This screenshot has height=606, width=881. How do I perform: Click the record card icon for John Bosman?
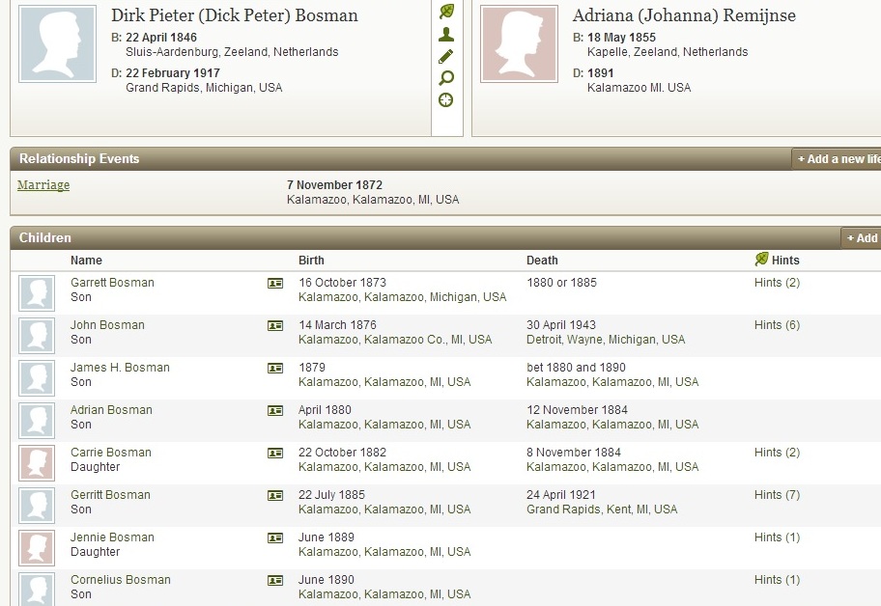[275, 326]
